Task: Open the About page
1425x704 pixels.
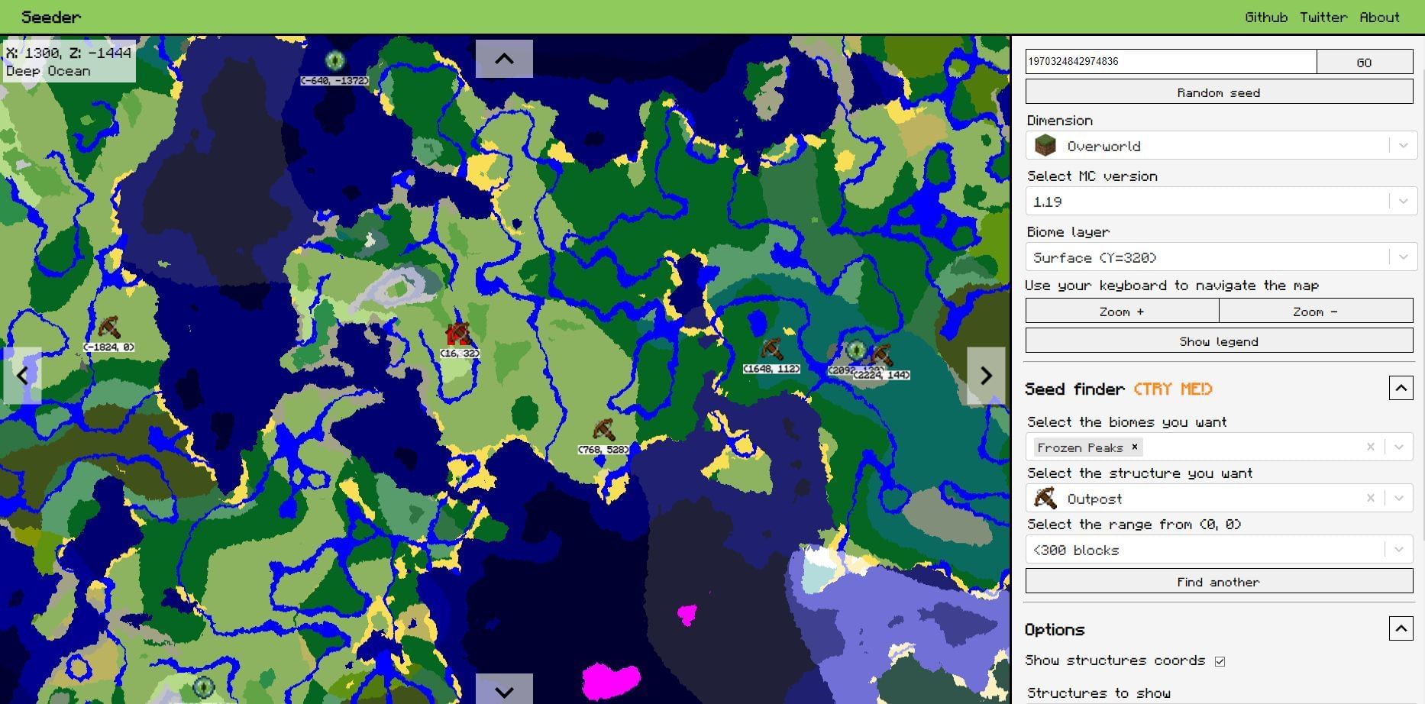Action: coord(1380,17)
